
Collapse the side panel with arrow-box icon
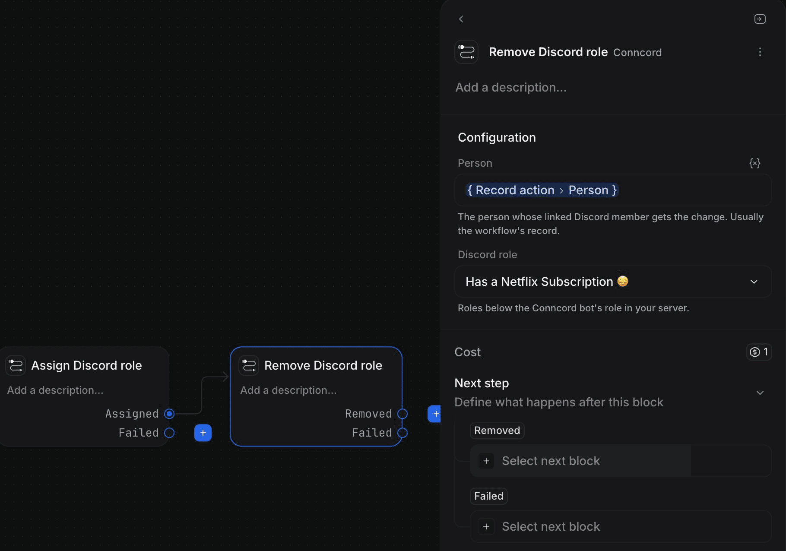coord(760,19)
